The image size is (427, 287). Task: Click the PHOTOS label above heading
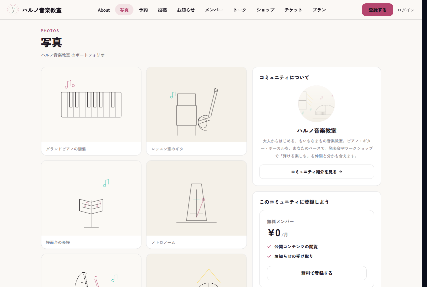coord(50,31)
